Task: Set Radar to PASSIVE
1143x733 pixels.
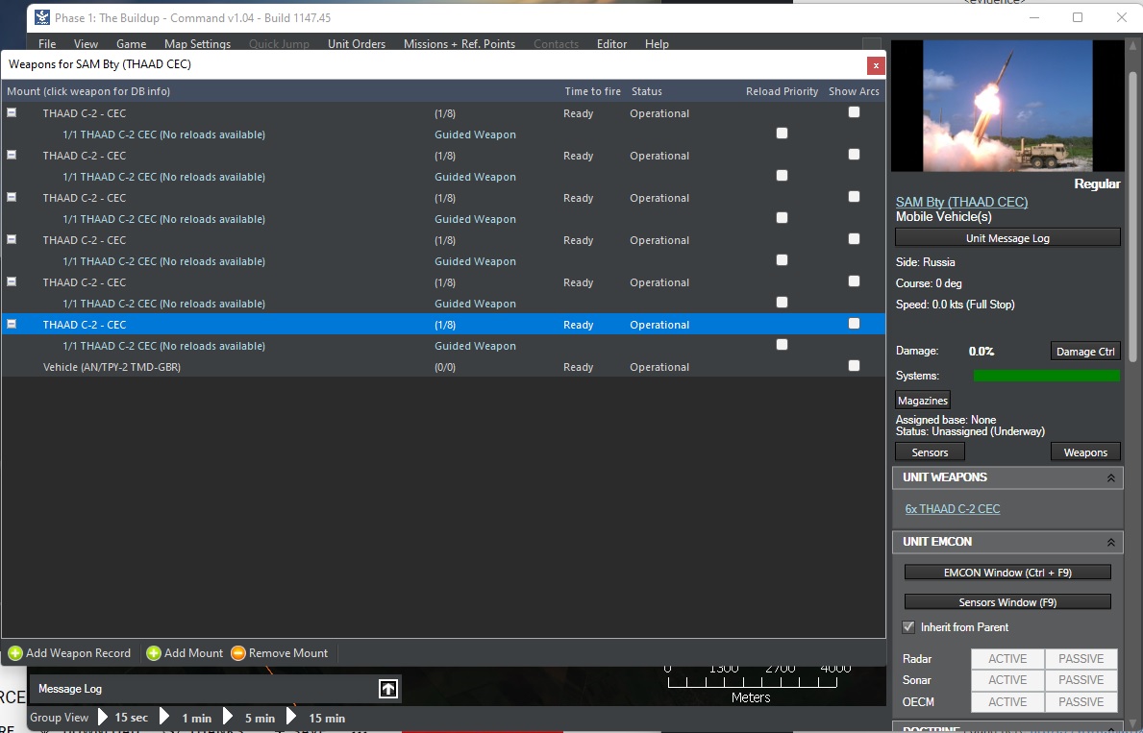Action: pyautogui.click(x=1081, y=659)
